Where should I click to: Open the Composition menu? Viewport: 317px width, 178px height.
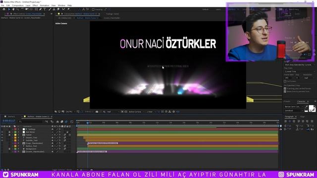click(x=18, y=5)
